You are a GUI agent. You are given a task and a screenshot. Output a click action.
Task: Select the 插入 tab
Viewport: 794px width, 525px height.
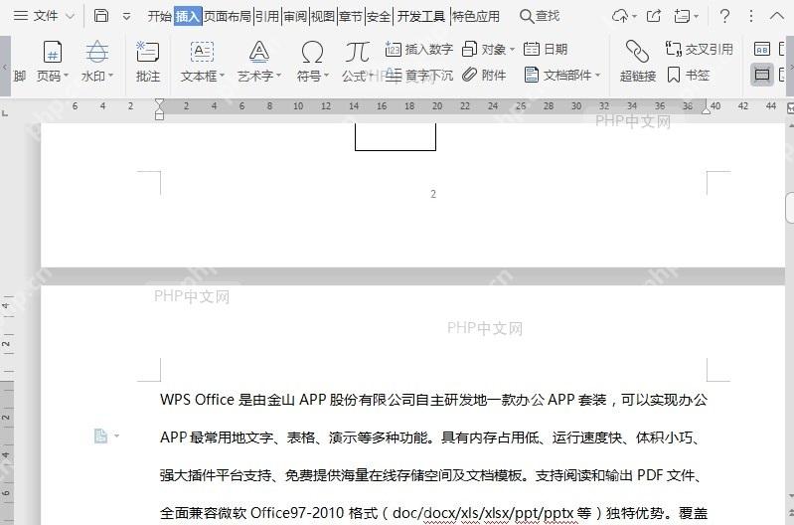pyautogui.click(x=188, y=16)
